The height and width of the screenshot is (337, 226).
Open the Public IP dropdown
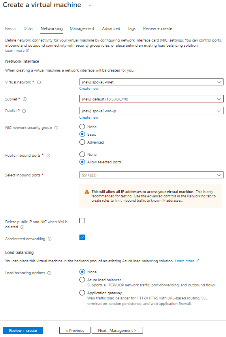(151, 111)
